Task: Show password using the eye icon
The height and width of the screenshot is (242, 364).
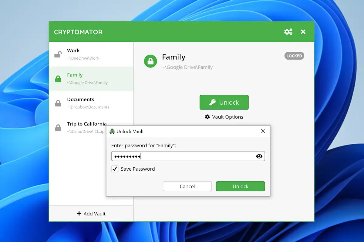Action: click(x=259, y=156)
